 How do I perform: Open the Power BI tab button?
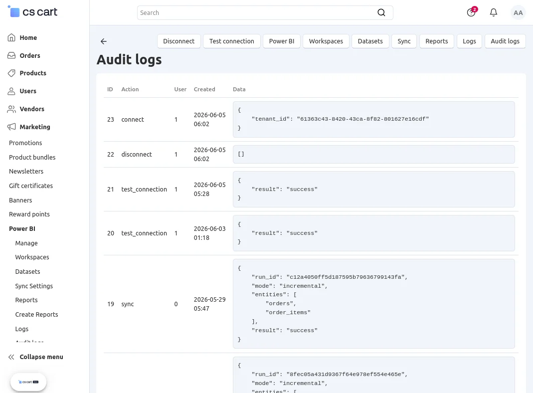click(x=281, y=41)
